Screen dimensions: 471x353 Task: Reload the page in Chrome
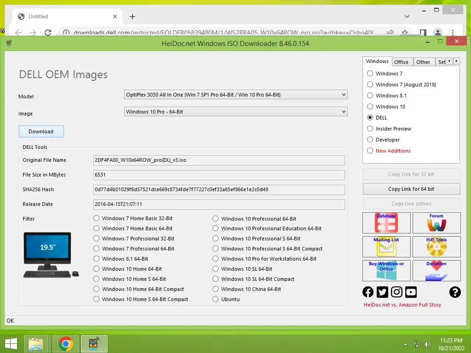[x=48, y=33]
